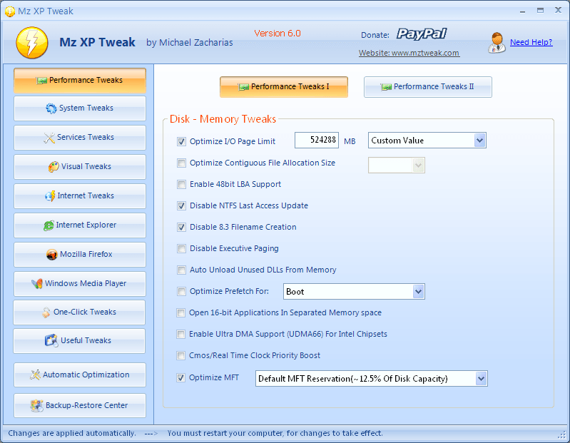
Task: Uncheck Disable 8.3 Filename Creation
Action: click(181, 227)
